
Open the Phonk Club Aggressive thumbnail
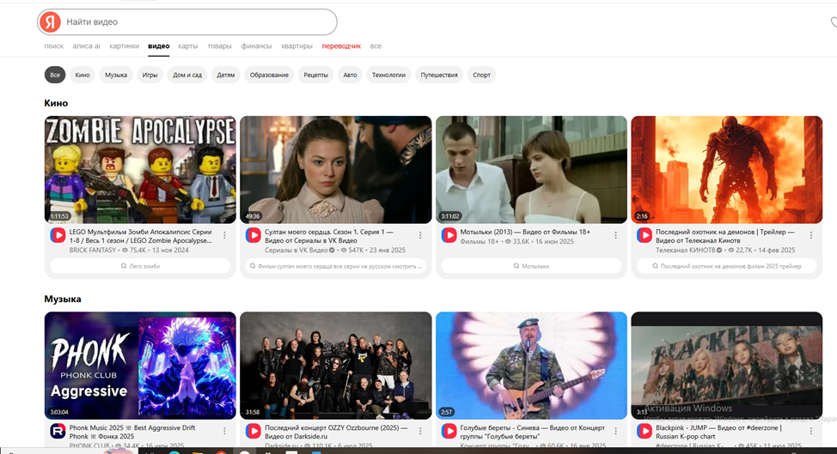click(140, 366)
